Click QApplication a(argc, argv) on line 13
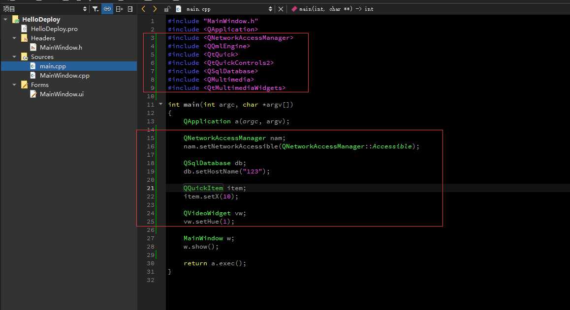This screenshot has width=570, height=310. point(236,121)
